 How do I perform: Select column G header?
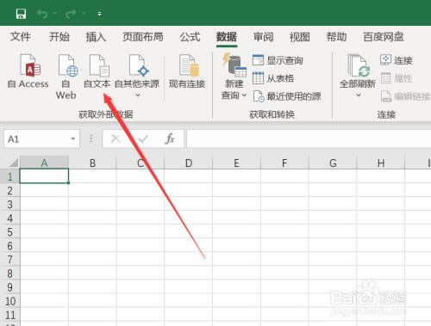[x=333, y=163]
